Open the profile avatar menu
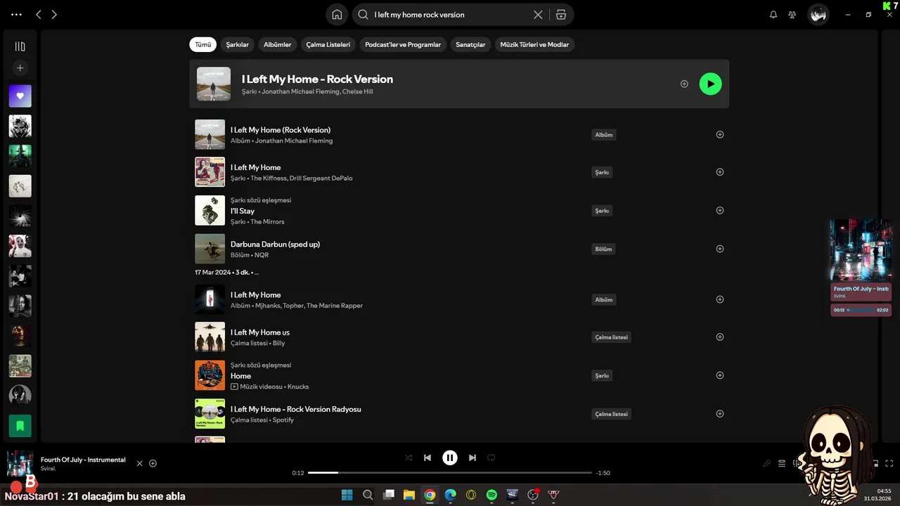The width and height of the screenshot is (900, 506). click(818, 15)
